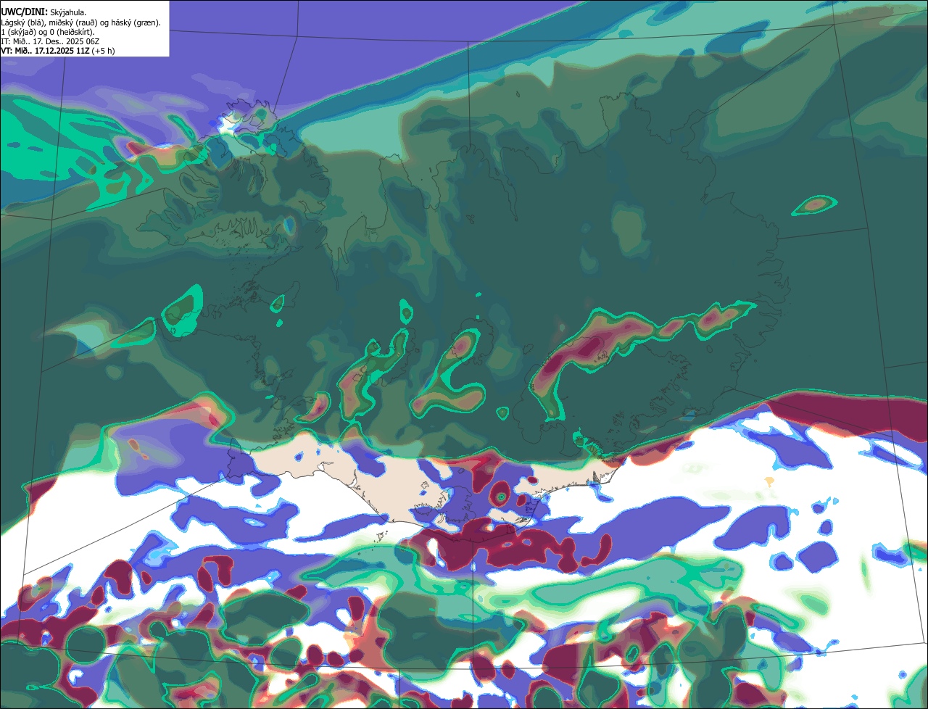Click the 'IT: Mið.. 17. Des.. 2025 06Z' line

tap(50, 41)
